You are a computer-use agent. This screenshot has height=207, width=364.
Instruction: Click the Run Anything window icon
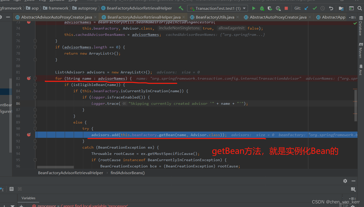click(x=351, y=8)
